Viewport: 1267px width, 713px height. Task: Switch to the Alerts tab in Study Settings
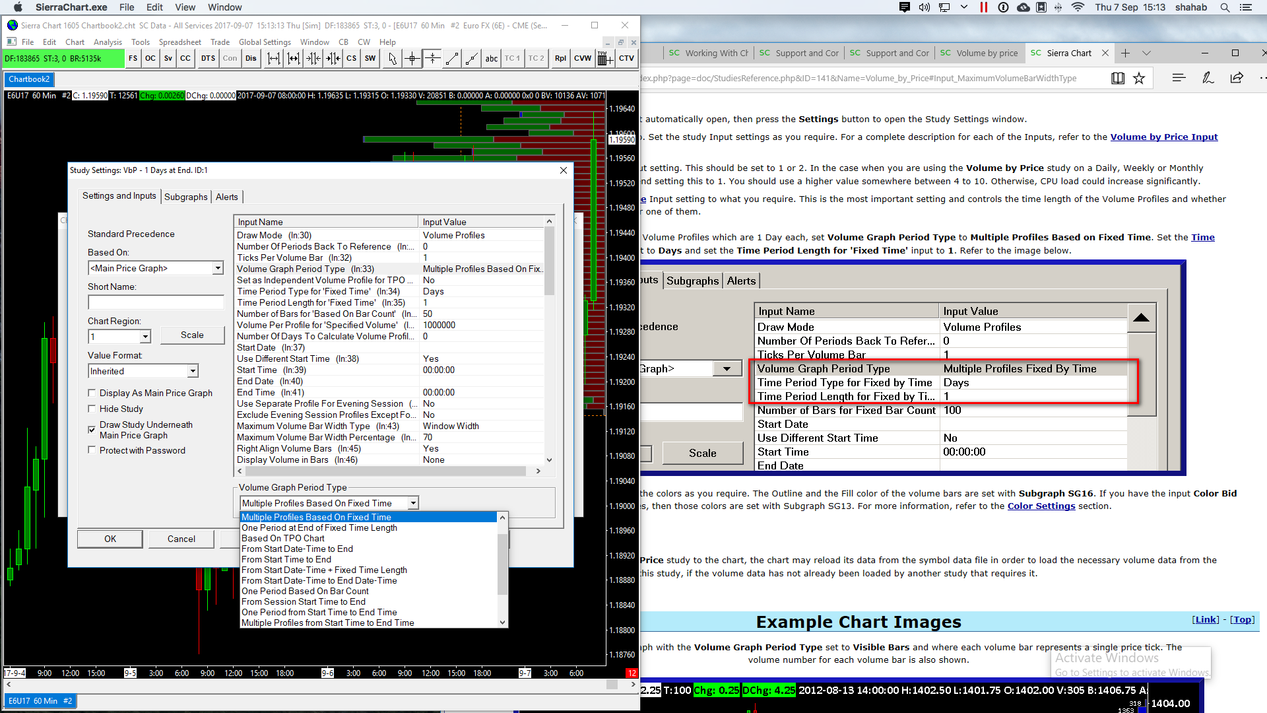[x=227, y=197]
